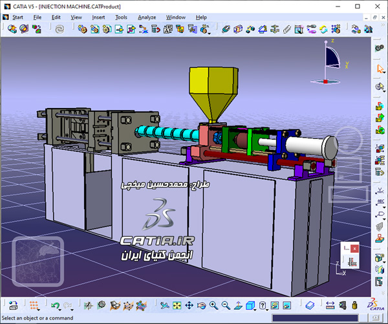Open the Analyze menu
This screenshot has height=324, width=388.
tap(147, 17)
